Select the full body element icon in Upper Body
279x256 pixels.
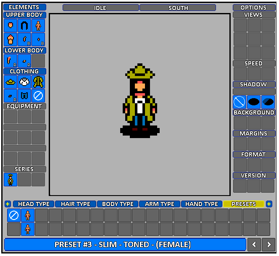38,26
